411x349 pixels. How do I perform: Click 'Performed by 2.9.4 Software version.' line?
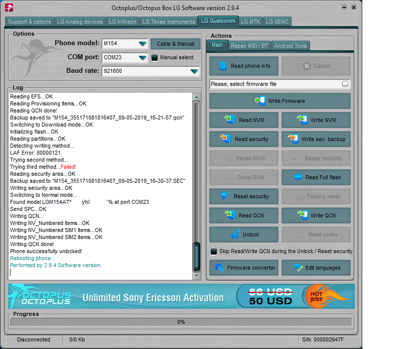(56, 265)
